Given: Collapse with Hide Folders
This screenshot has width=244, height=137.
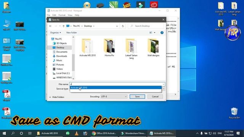Looking at the screenshot, I should [x=57, y=97].
